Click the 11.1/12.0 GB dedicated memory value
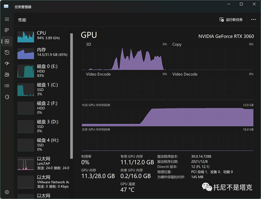Screen dimensions: 261x199 click(137, 162)
